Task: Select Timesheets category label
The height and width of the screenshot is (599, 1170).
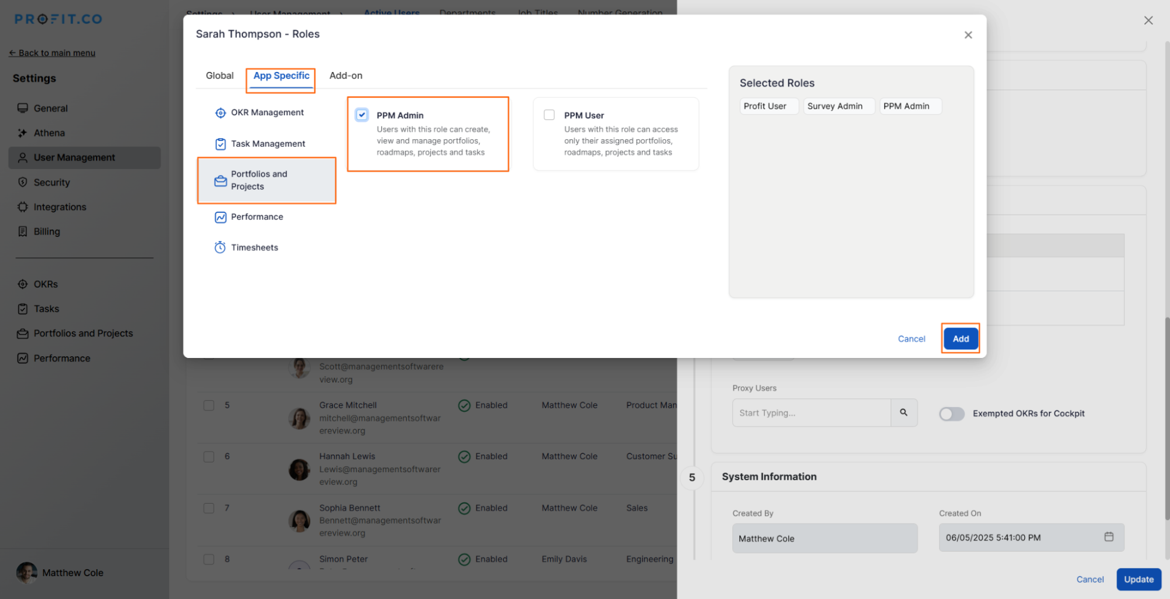Action: (255, 248)
